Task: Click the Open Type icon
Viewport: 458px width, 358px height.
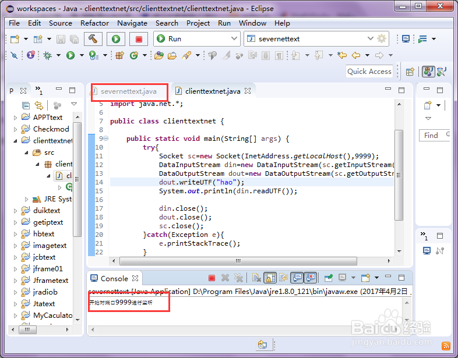Action: (159, 55)
